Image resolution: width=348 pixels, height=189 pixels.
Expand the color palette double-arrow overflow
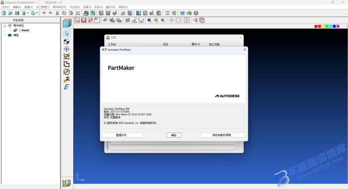click(x=343, y=26)
